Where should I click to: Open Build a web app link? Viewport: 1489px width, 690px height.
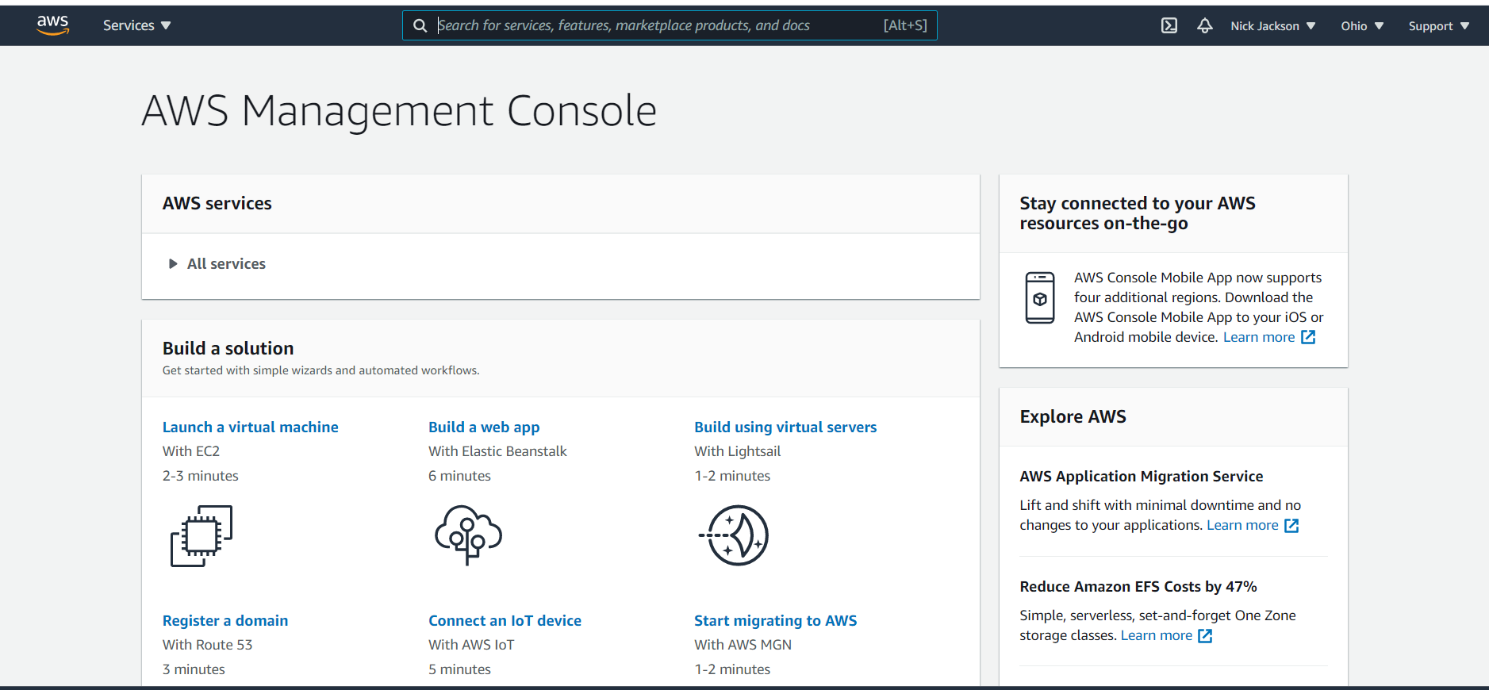tap(484, 427)
